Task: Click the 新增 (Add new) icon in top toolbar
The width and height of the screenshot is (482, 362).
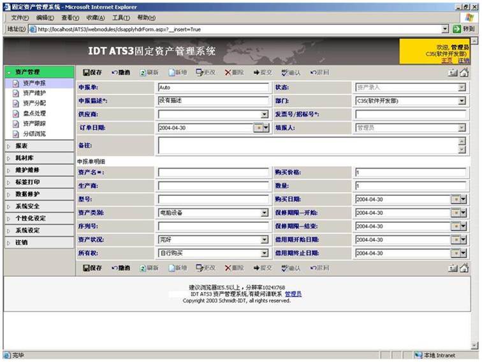Action: [172, 73]
